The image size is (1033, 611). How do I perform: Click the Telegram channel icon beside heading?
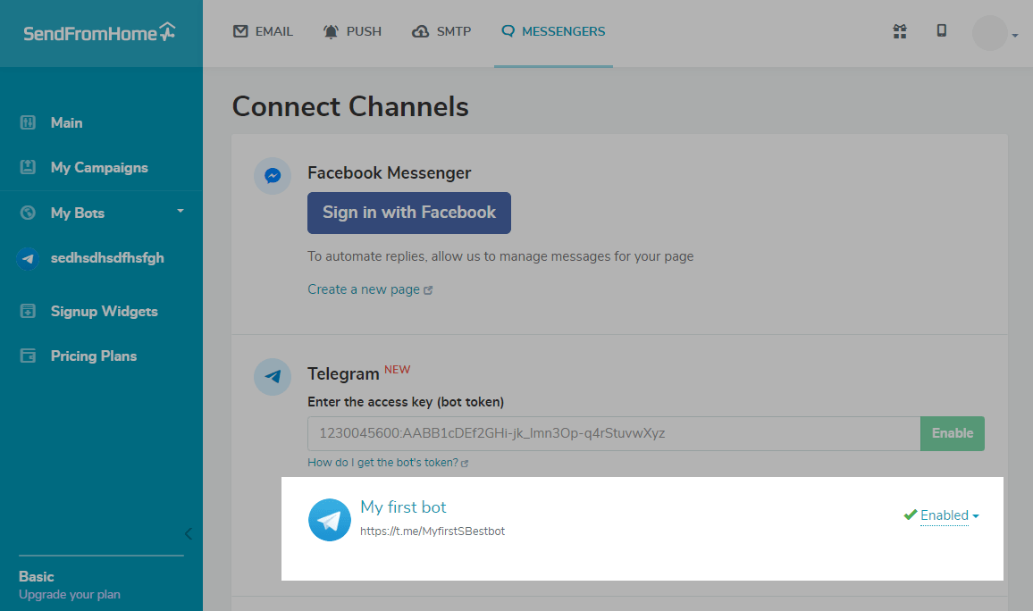click(x=273, y=377)
